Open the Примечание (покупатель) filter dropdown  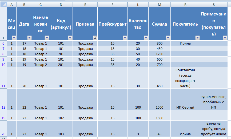(225, 38)
